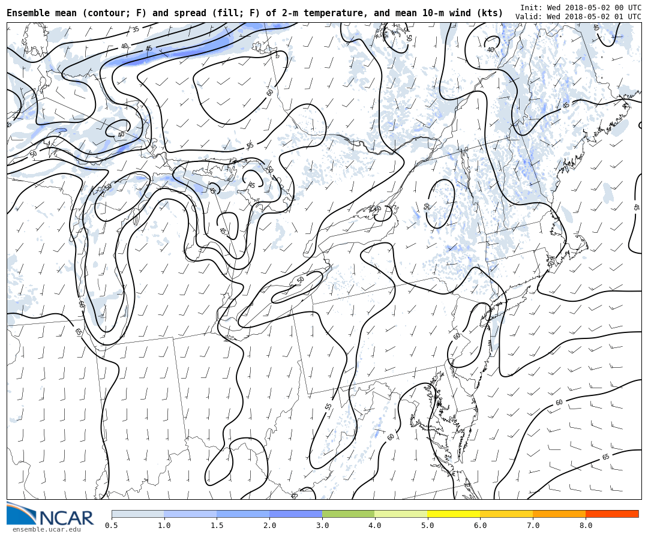Click the colorbar tick label '6.0'
Image resolution: width=648 pixels, height=537 pixels.
pyautogui.click(x=480, y=526)
